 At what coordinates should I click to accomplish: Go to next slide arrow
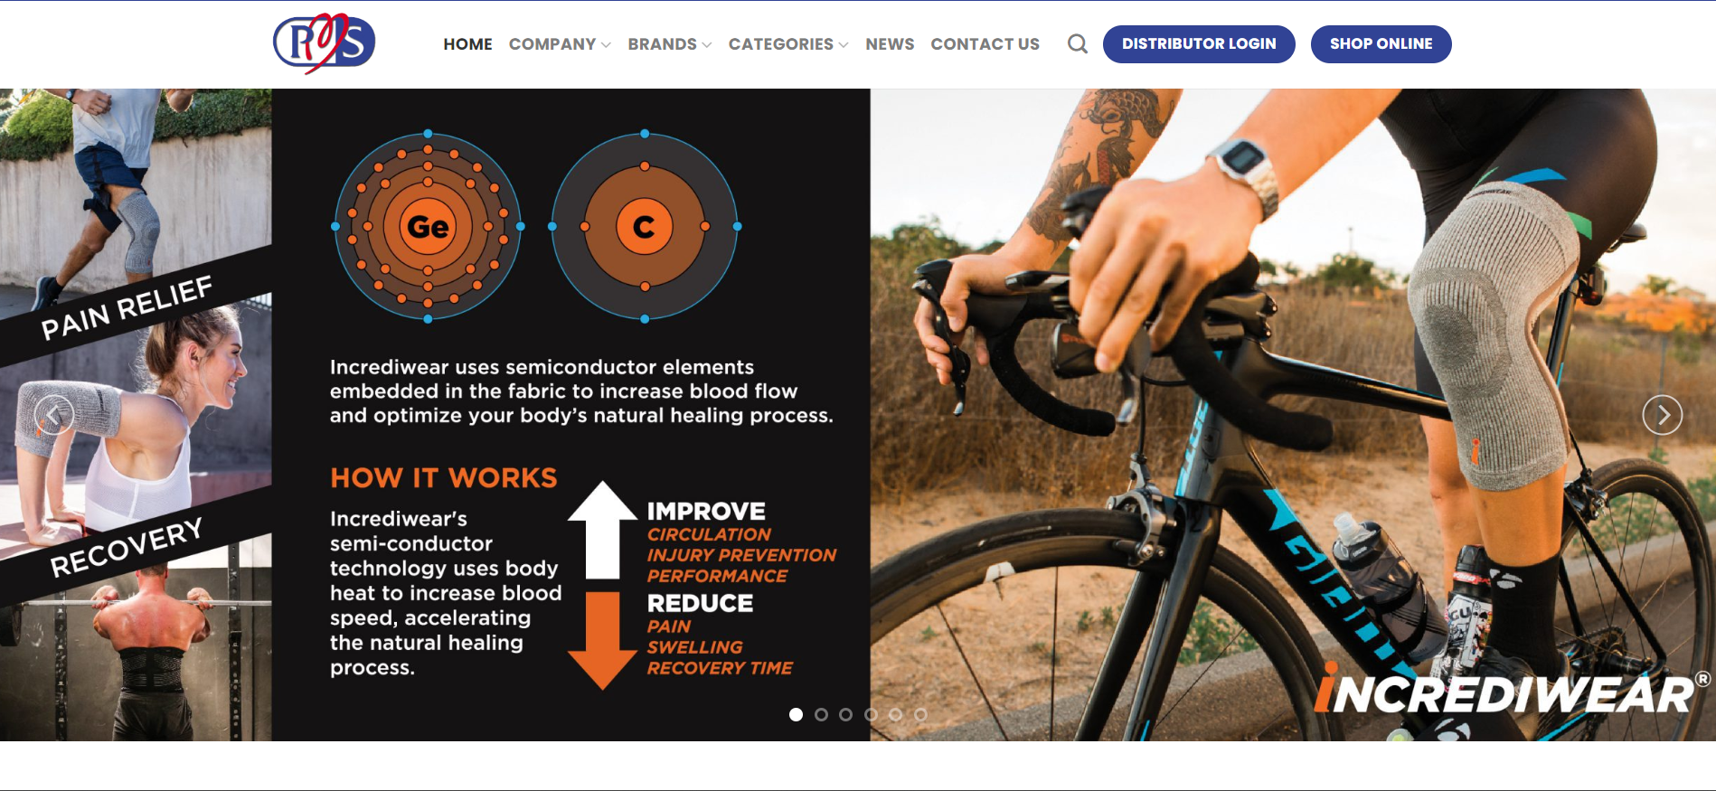pyautogui.click(x=1662, y=415)
